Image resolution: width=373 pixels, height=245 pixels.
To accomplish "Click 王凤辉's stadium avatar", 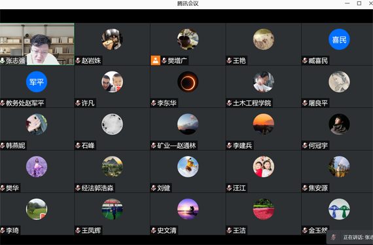I will 113,209.
